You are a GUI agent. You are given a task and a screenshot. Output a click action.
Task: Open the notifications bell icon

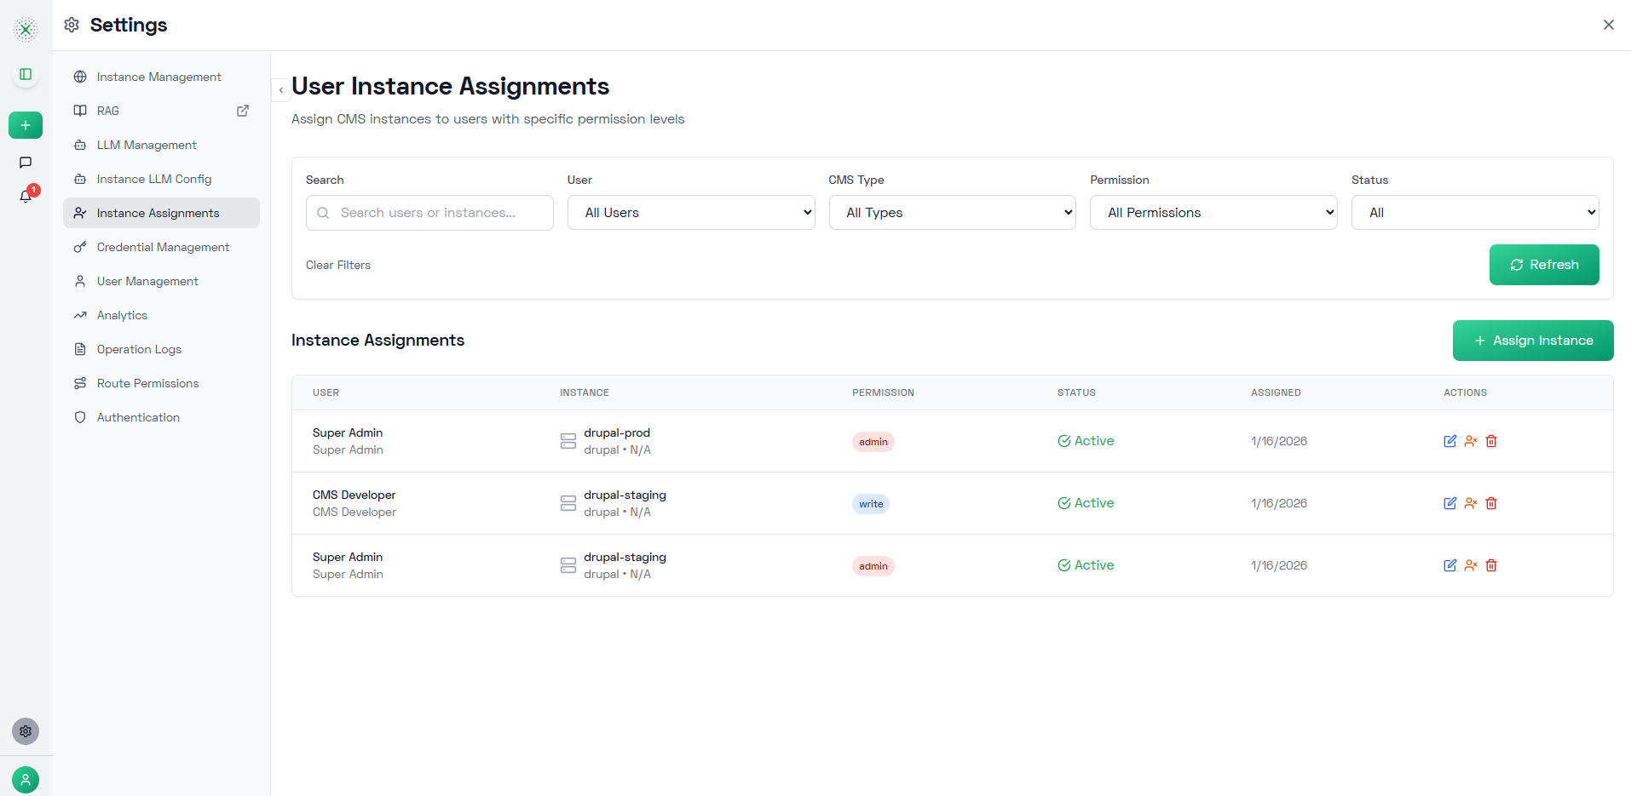tap(26, 197)
